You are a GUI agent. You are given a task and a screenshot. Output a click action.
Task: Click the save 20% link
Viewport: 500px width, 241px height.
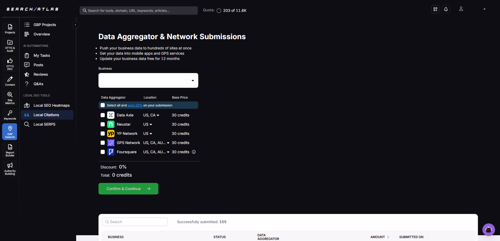[x=135, y=105]
